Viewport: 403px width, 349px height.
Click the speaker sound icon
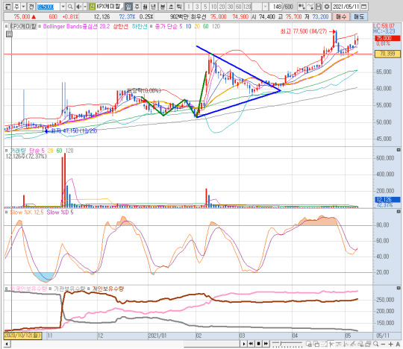(79, 7)
